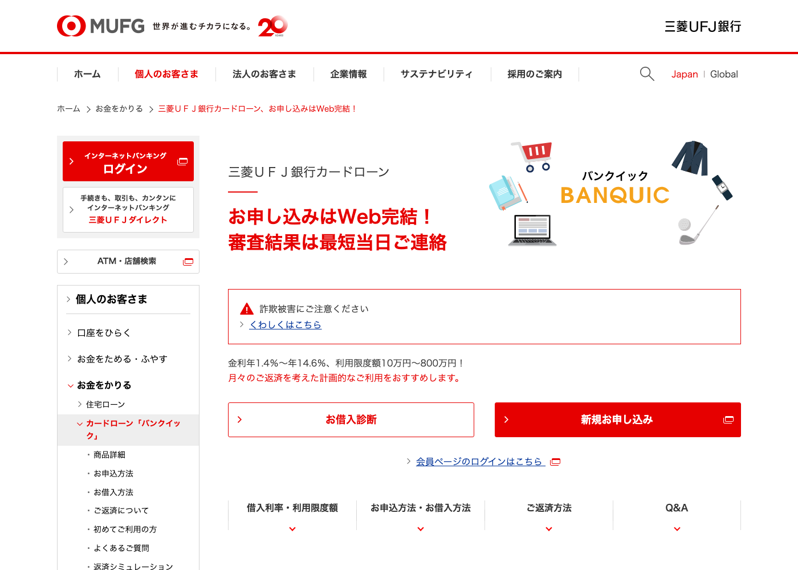Open the 個人のお客さま navigation tab

point(166,74)
